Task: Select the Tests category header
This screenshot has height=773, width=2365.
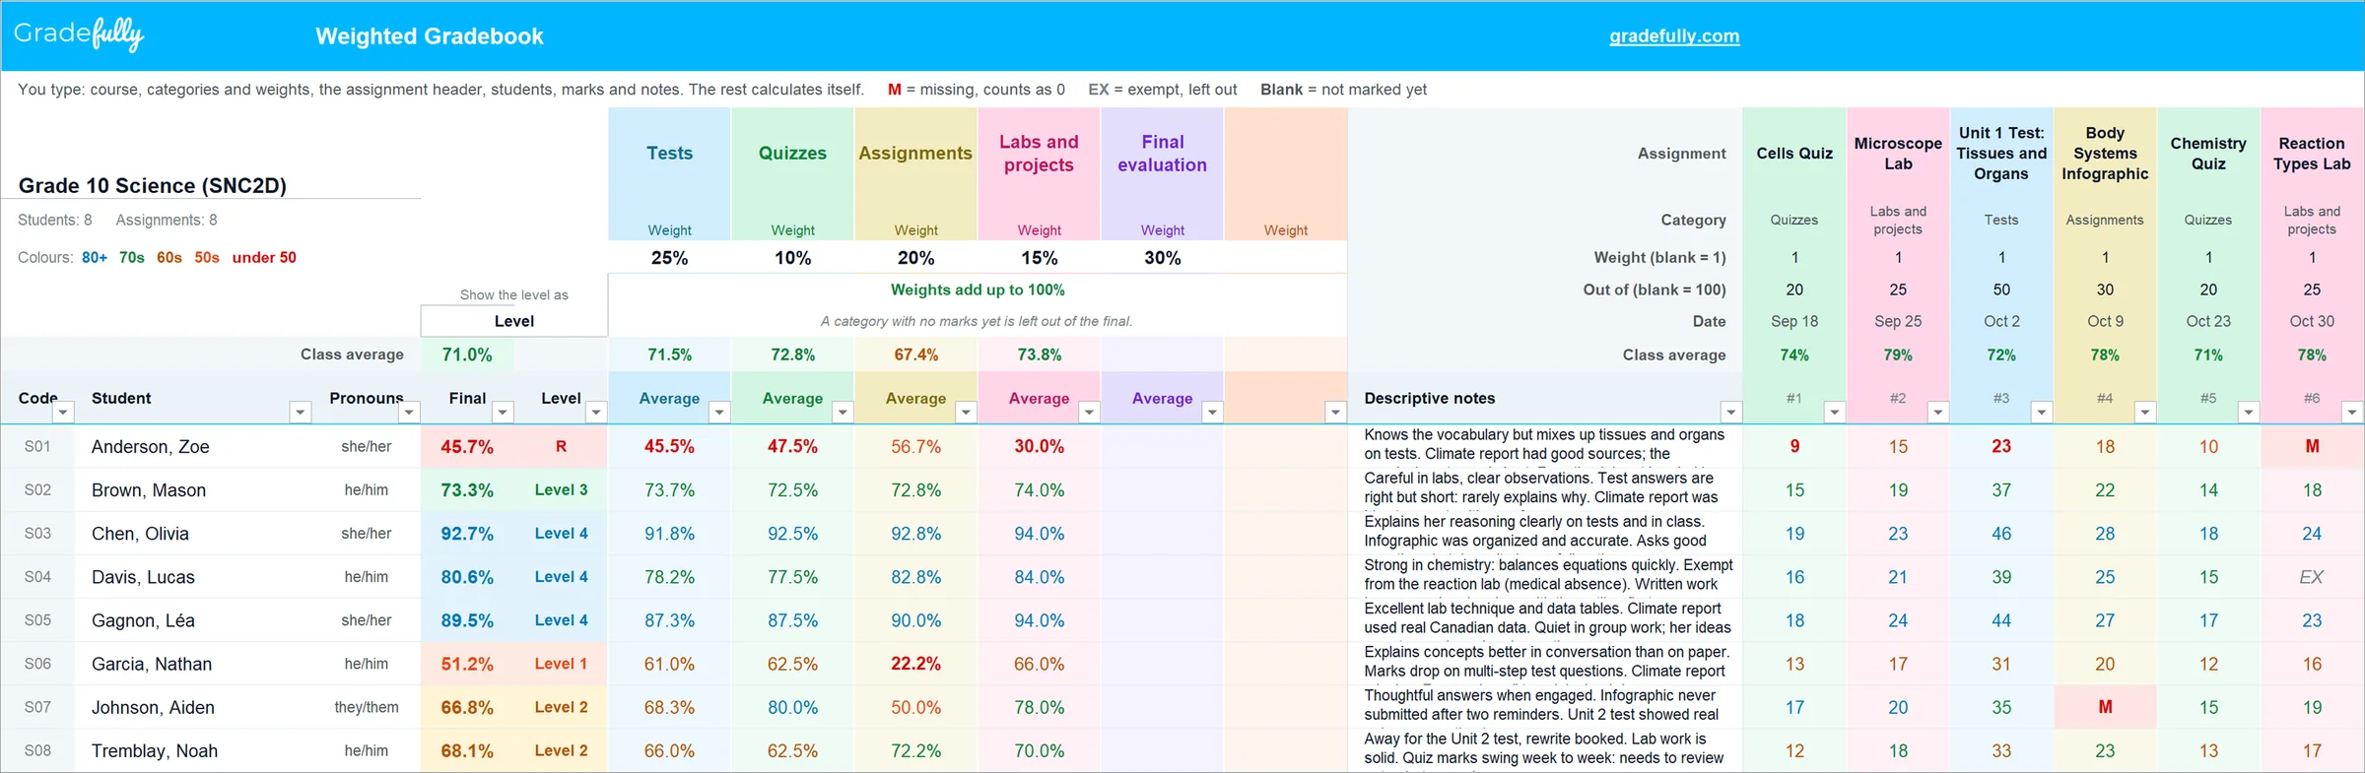Action: pyautogui.click(x=670, y=154)
